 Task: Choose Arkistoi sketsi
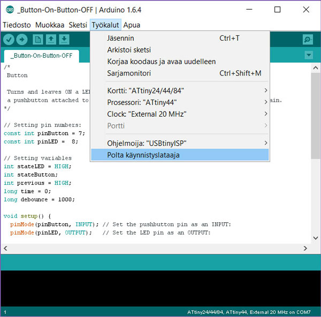click(x=180, y=50)
